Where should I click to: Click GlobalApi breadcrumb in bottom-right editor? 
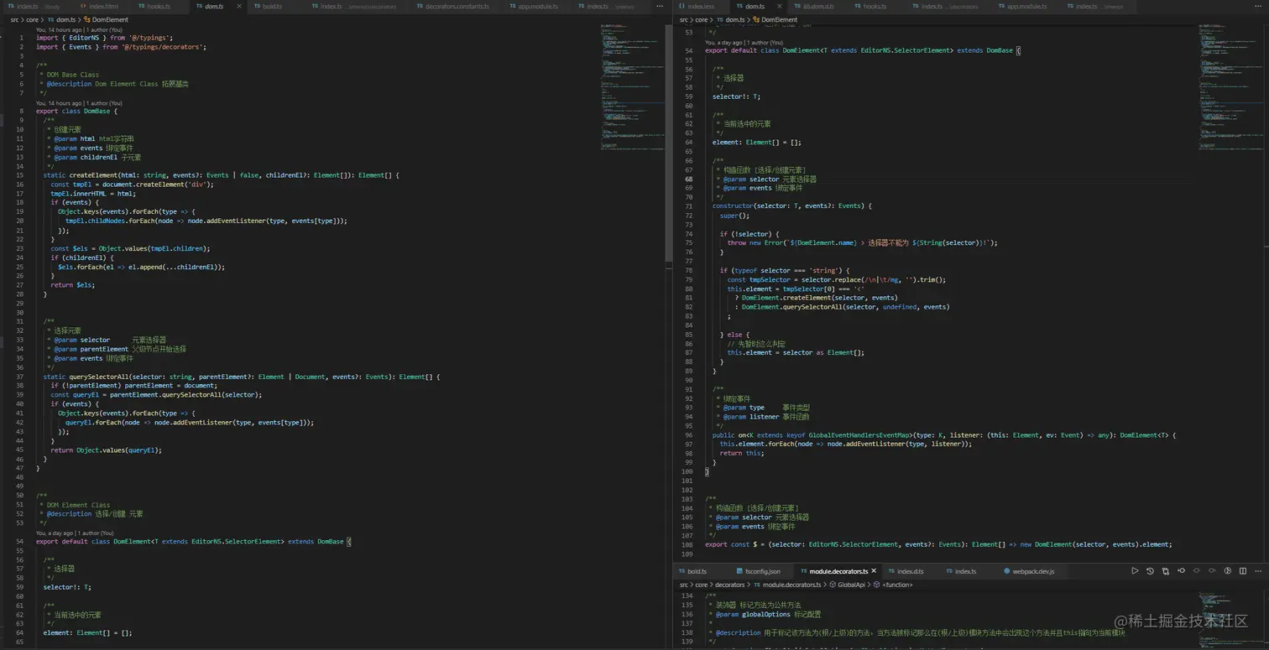[846, 585]
